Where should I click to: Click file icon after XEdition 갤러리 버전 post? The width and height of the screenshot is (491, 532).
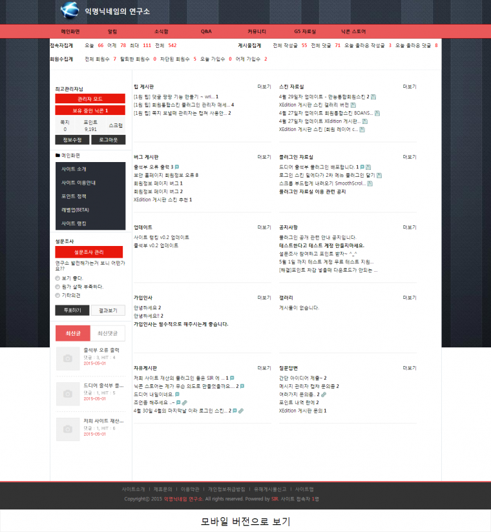pos(353,105)
